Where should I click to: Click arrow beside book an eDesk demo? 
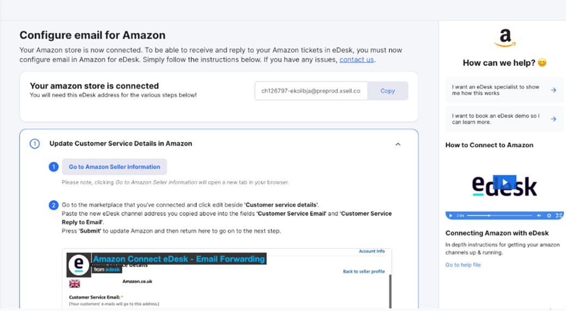click(553, 119)
